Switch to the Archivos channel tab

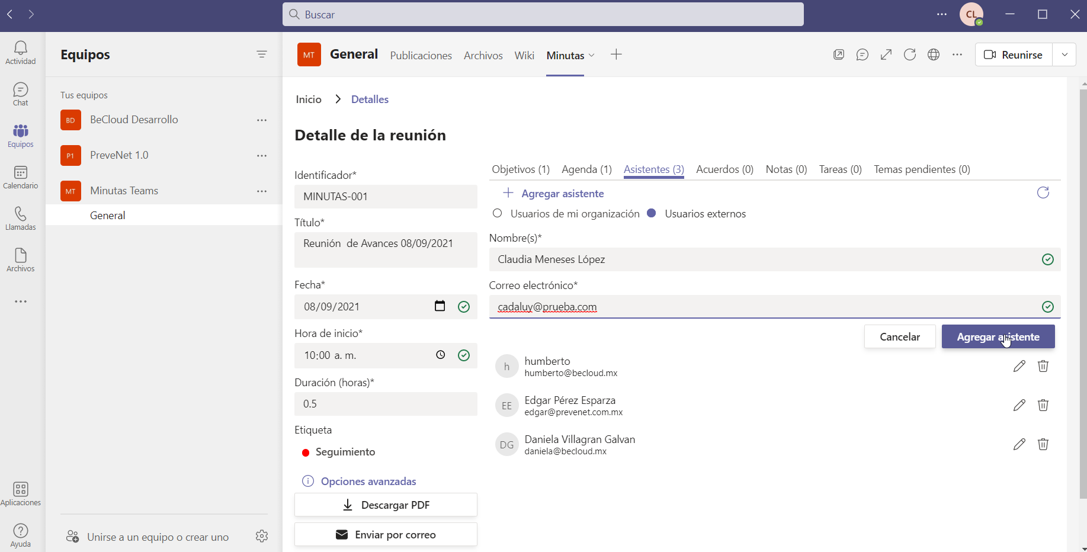(483, 55)
